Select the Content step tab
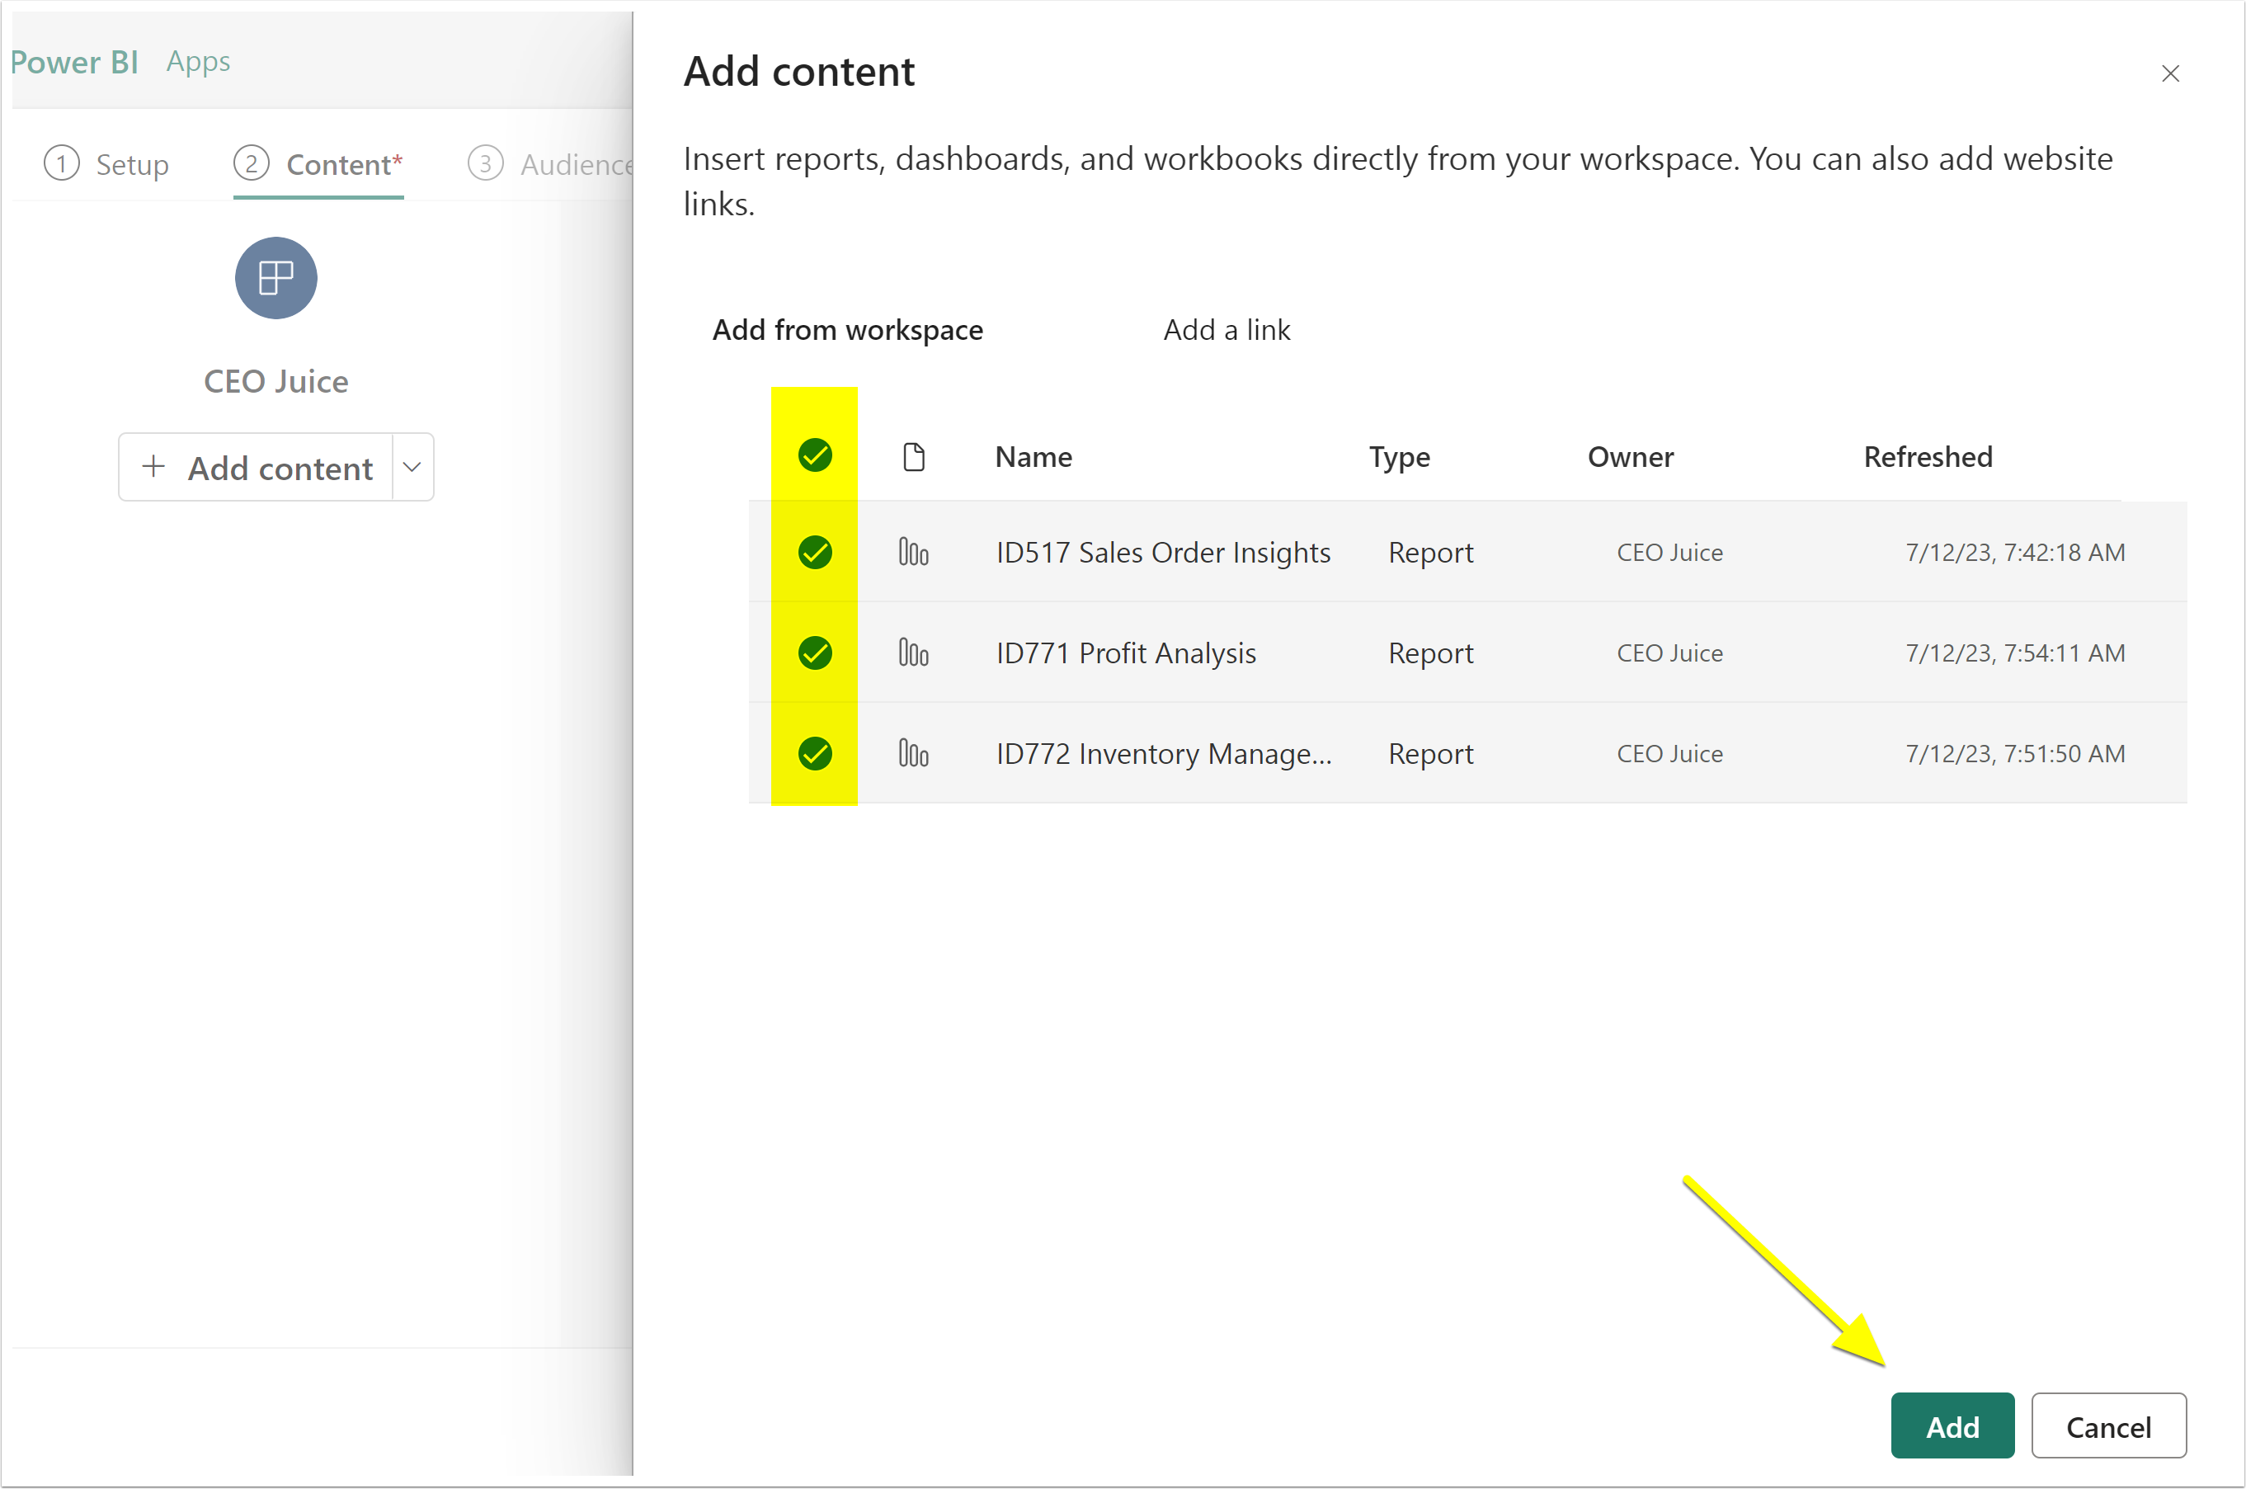Image resolution: width=2246 pixels, height=1489 pixels. tap(318, 164)
